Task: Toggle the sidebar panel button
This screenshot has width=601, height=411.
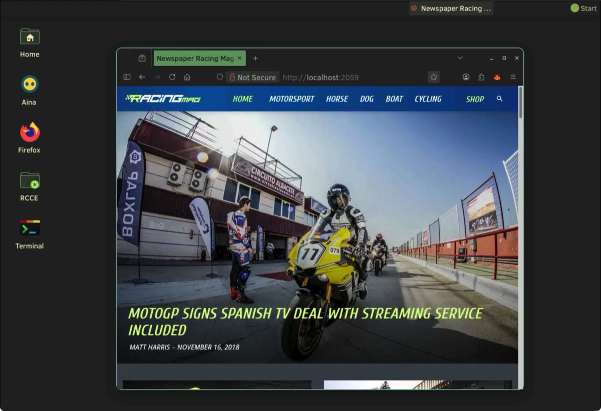Action: (x=127, y=77)
